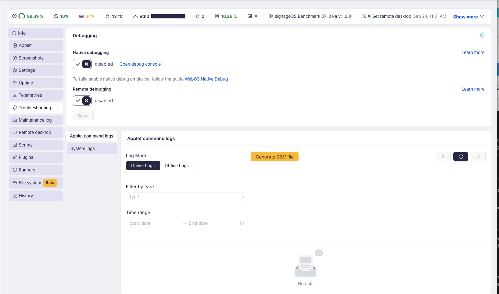Click the green check icon in Debugging header
Screen dimensions: 499x294
(x=482, y=36)
